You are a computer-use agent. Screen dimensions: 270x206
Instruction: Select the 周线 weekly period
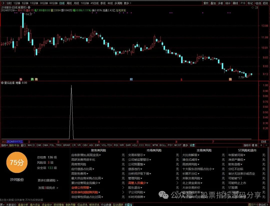(x=69, y=3)
